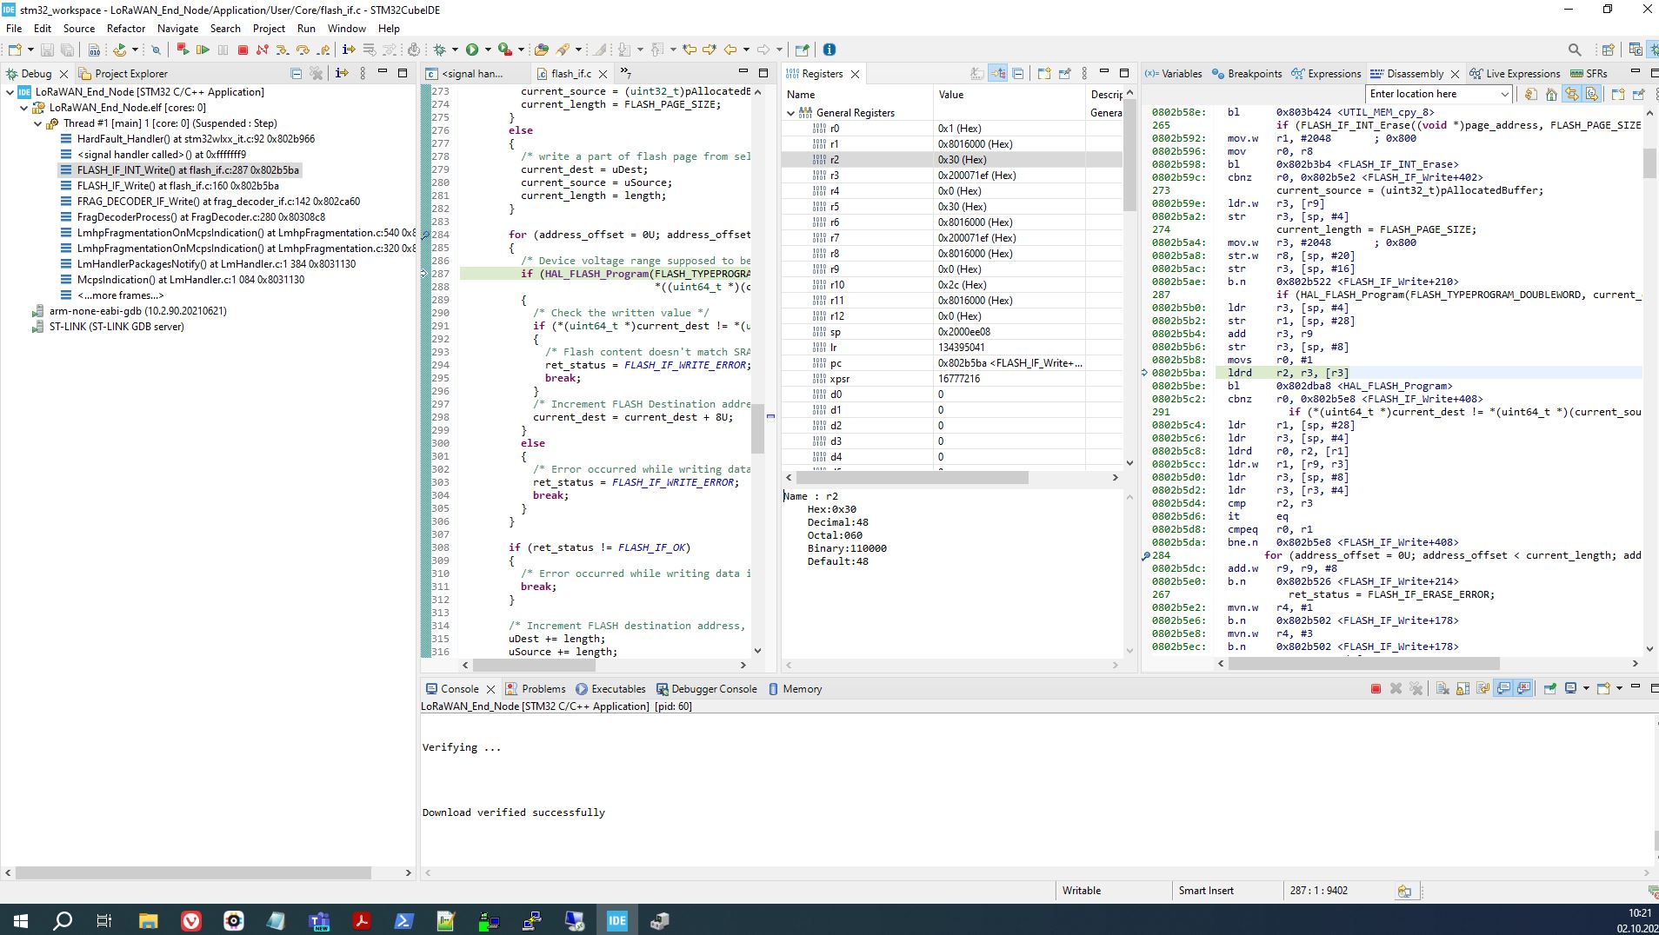Viewport: 1659px width, 935px height.
Task: Click the Disassembly Home icon
Action: [1551, 94]
